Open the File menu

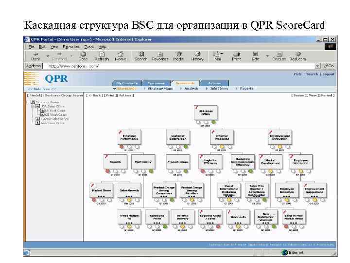pos(32,47)
